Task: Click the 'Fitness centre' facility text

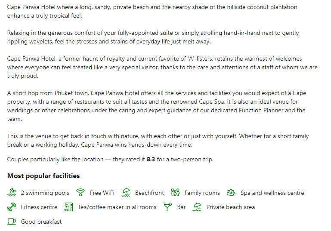Action: point(39,207)
